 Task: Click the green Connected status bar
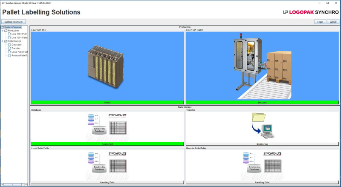click(x=107, y=144)
